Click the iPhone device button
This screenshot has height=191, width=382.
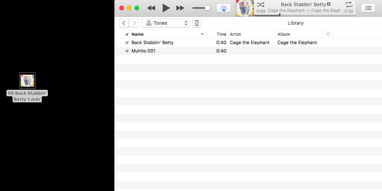197,23
